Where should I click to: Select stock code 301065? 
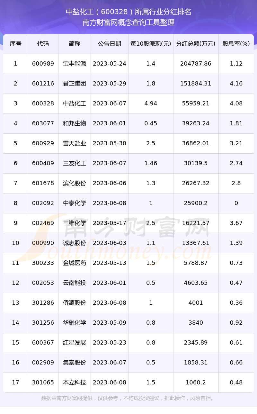pos(43,382)
